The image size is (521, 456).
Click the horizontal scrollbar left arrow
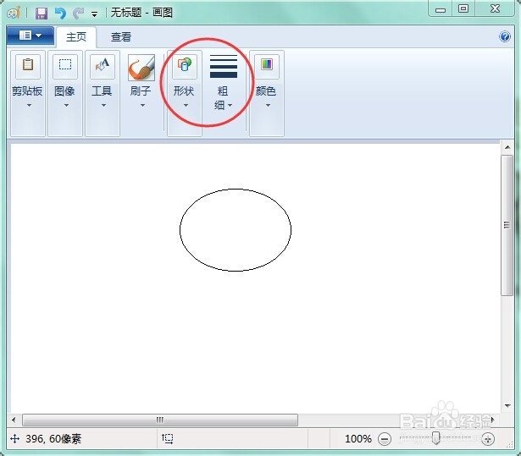point(14,420)
